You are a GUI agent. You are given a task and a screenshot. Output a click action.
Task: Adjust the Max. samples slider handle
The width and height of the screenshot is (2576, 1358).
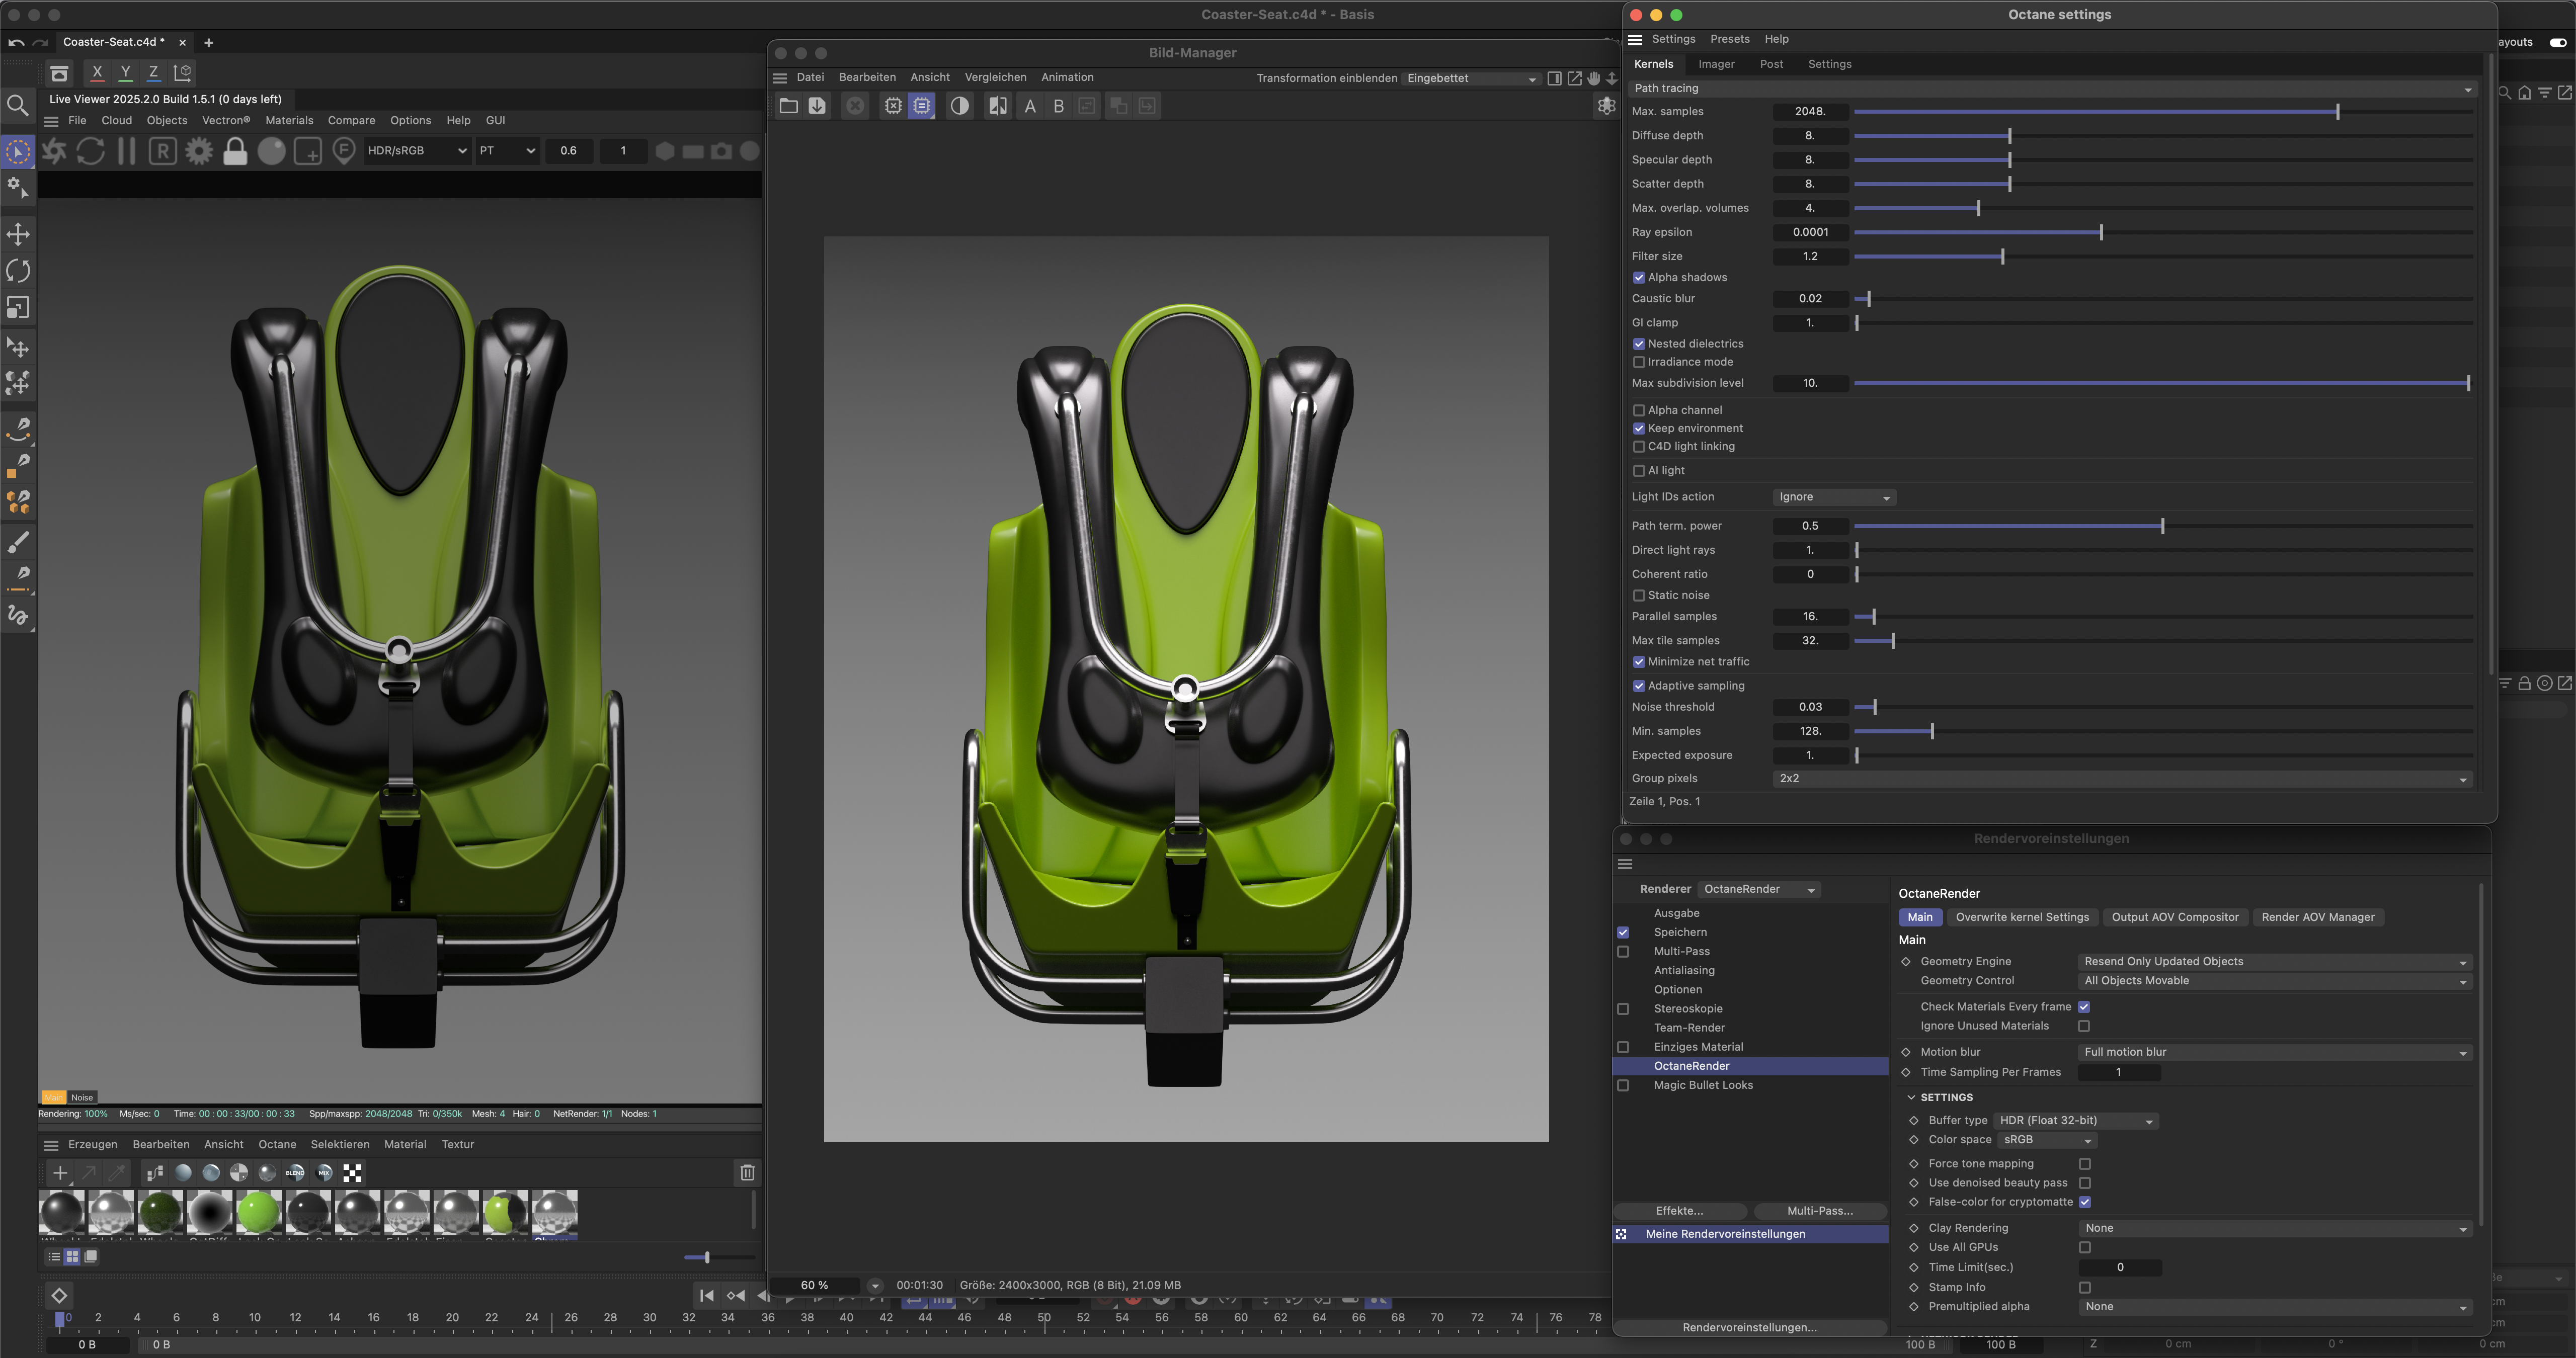coord(2337,112)
